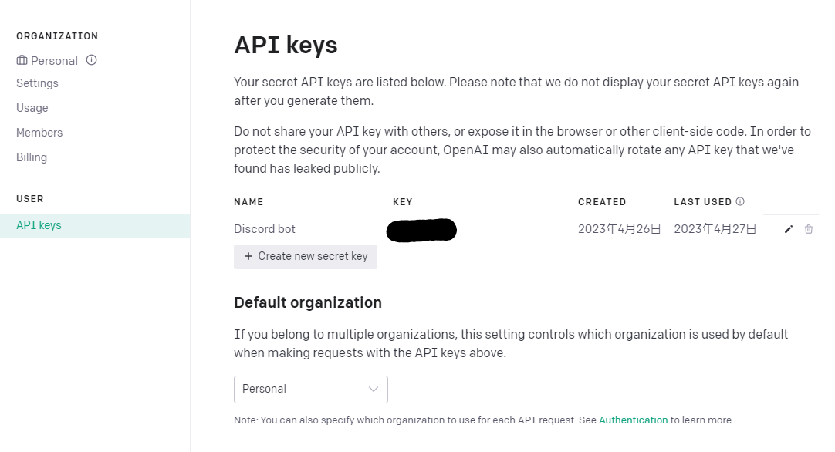The width and height of the screenshot is (835, 452).
Task: Click the CREATED column header
Action: [602, 202]
